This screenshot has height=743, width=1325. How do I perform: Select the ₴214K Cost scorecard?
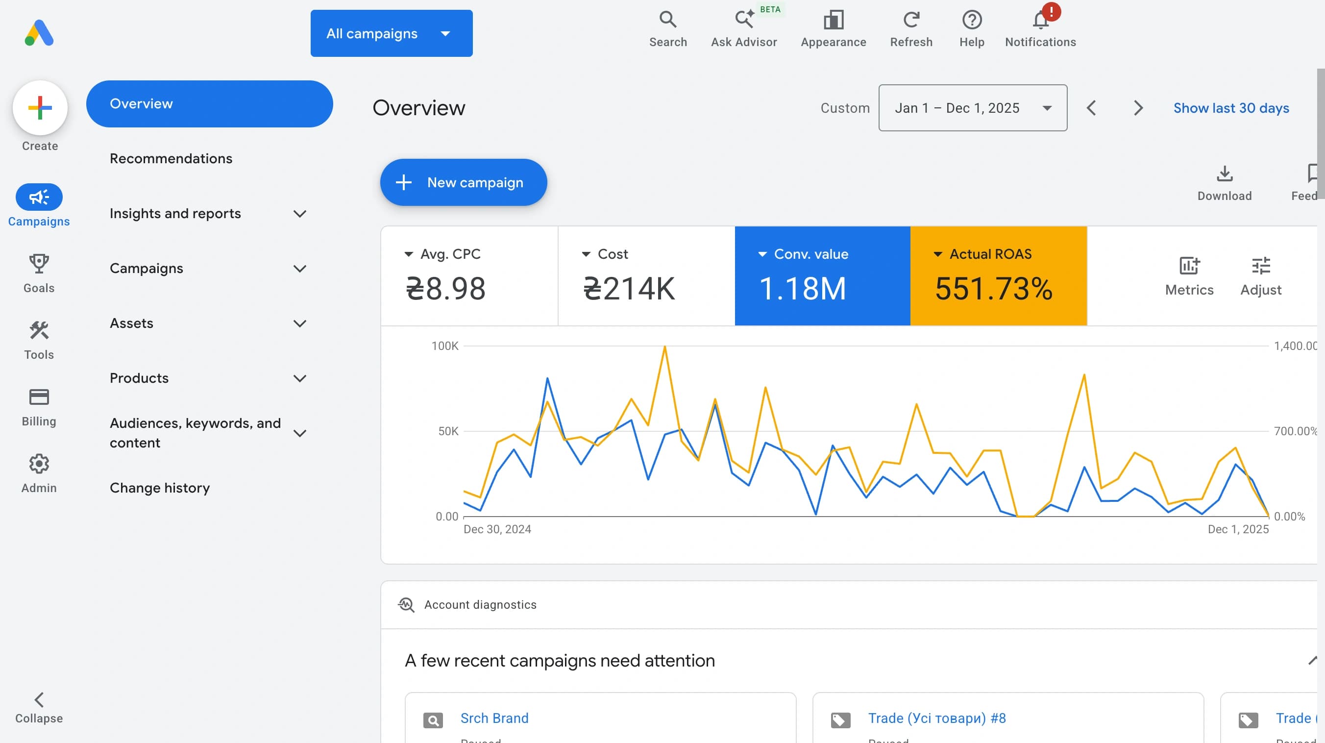[646, 276]
